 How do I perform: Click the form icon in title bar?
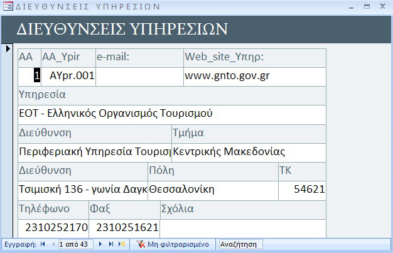click(x=7, y=7)
